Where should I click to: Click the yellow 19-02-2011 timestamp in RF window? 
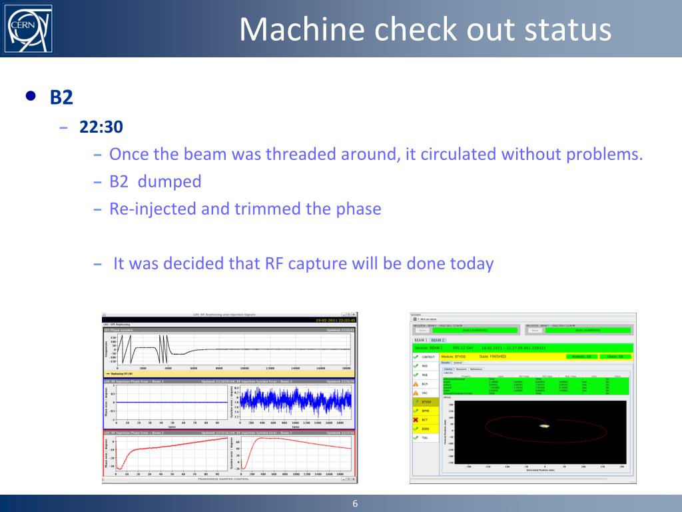336,320
